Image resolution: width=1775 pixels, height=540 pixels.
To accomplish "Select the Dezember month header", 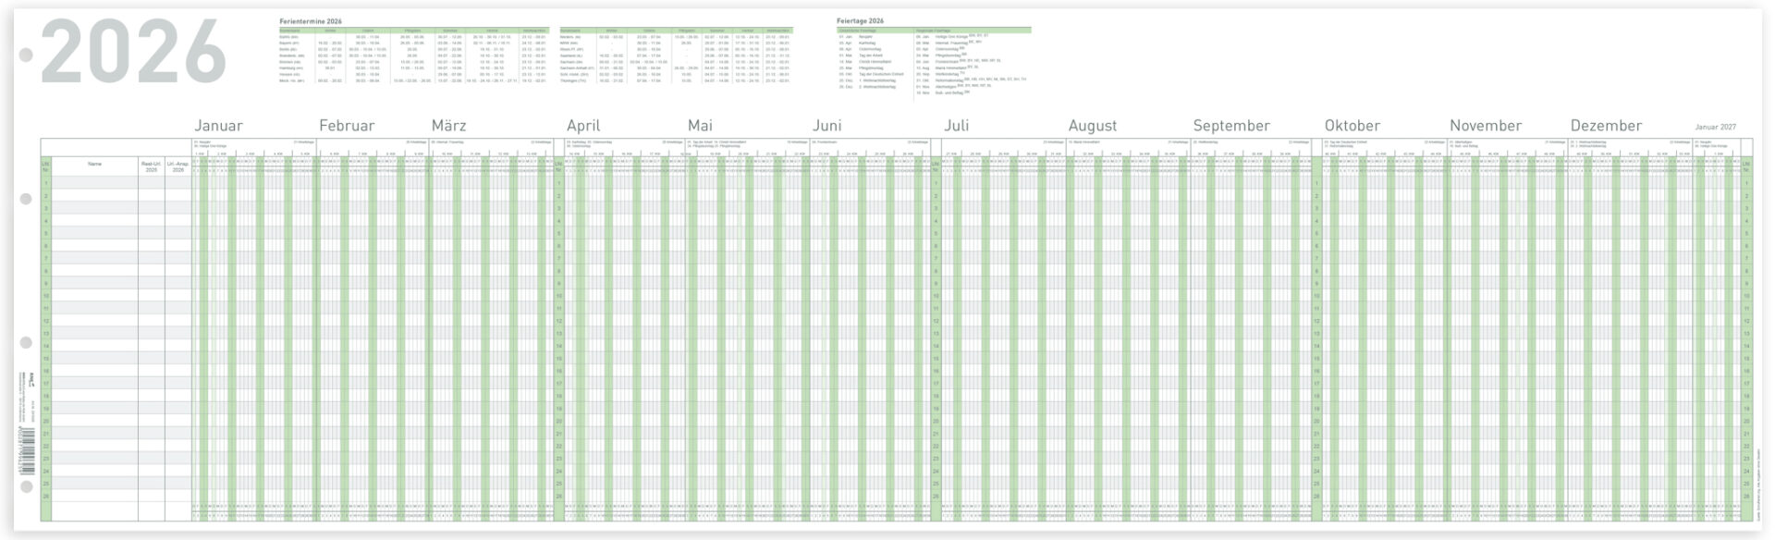I will click(x=1606, y=126).
